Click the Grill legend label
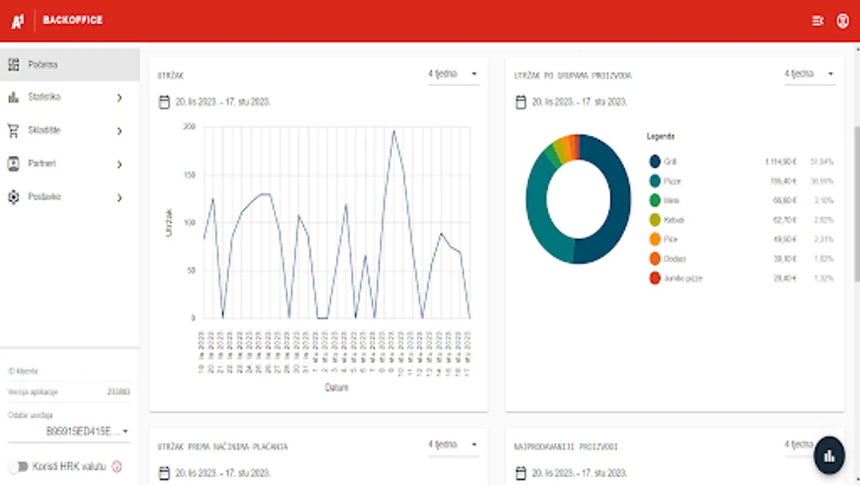This screenshot has height=485, width=860. 670,162
